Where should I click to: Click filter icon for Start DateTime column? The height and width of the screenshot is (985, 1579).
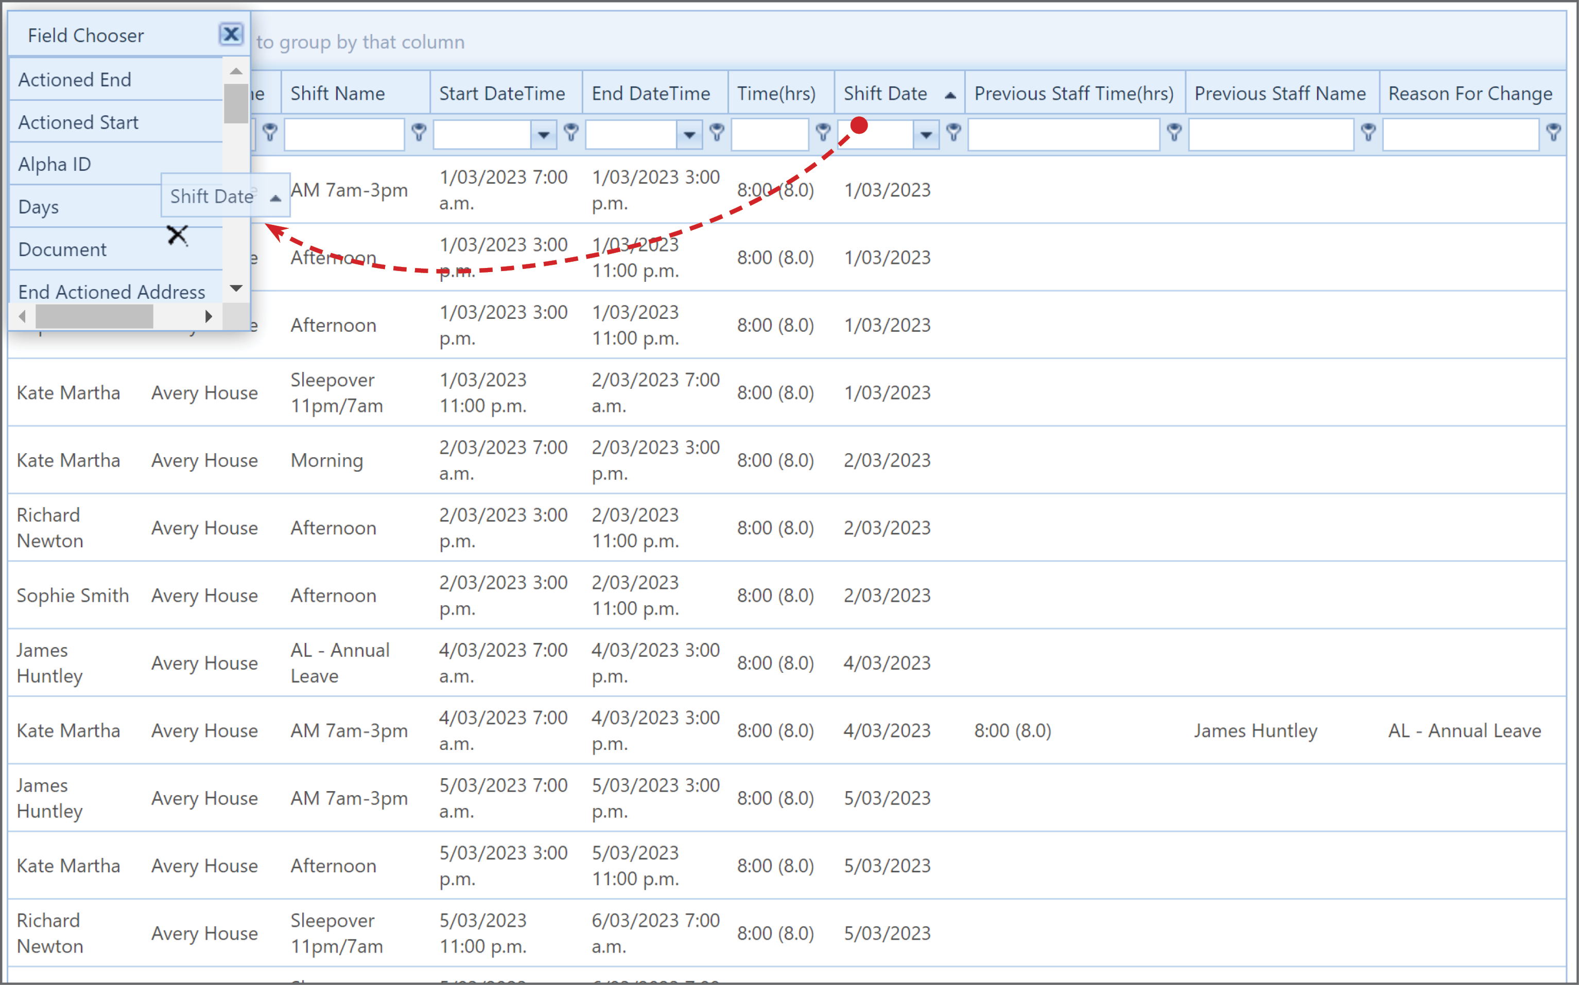pyautogui.click(x=572, y=132)
